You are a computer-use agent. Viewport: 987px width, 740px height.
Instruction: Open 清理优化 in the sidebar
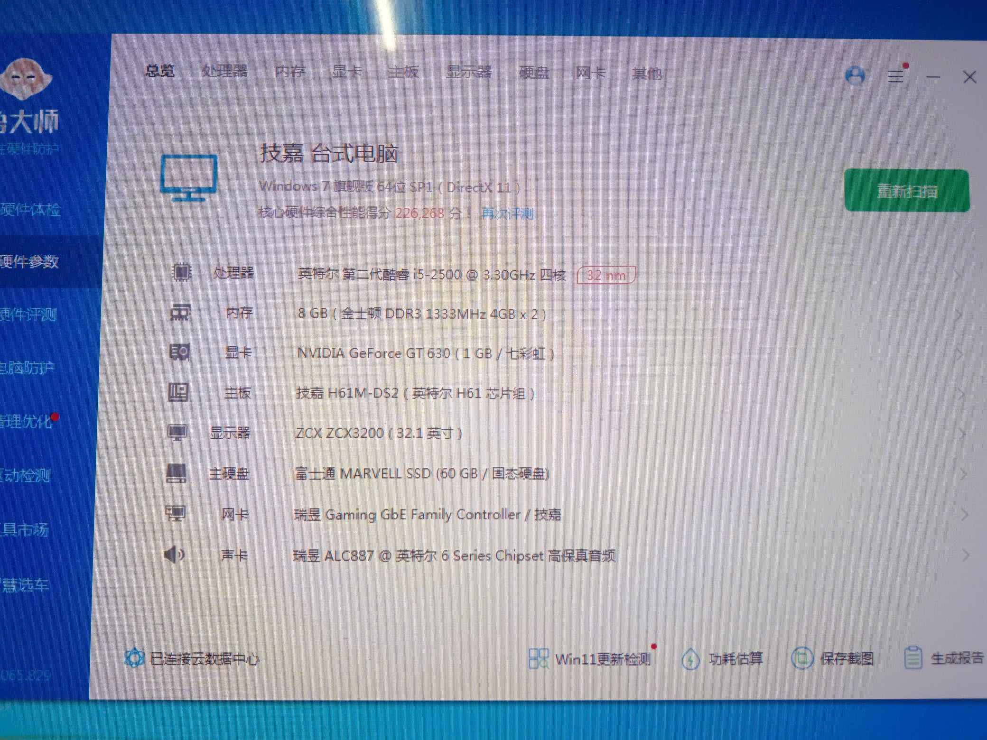pyautogui.click(x=26, y=421)
